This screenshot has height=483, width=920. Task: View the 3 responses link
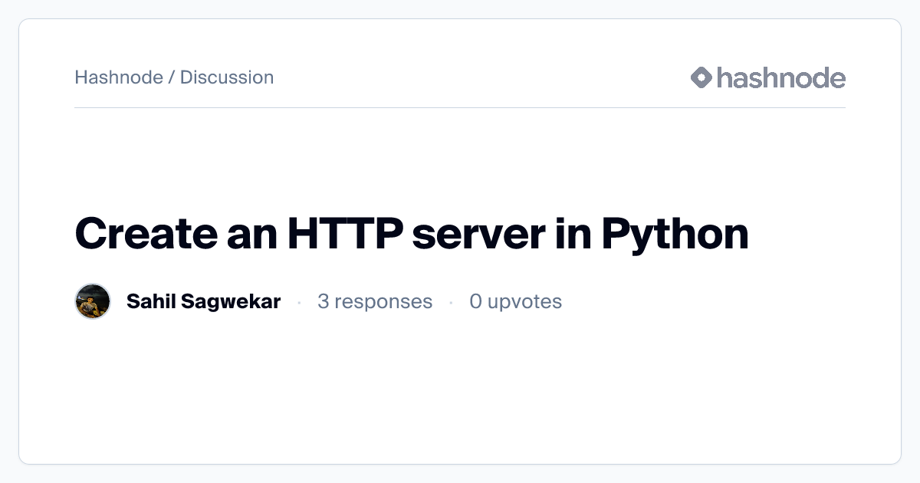[375, 301]
